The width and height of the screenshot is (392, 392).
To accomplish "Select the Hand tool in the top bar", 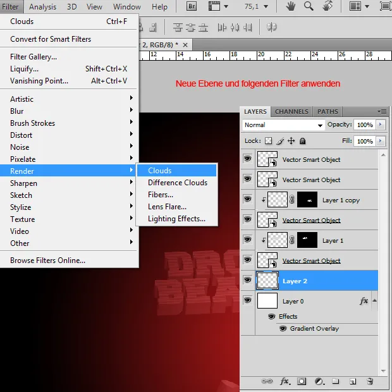I will pos(290,7).
